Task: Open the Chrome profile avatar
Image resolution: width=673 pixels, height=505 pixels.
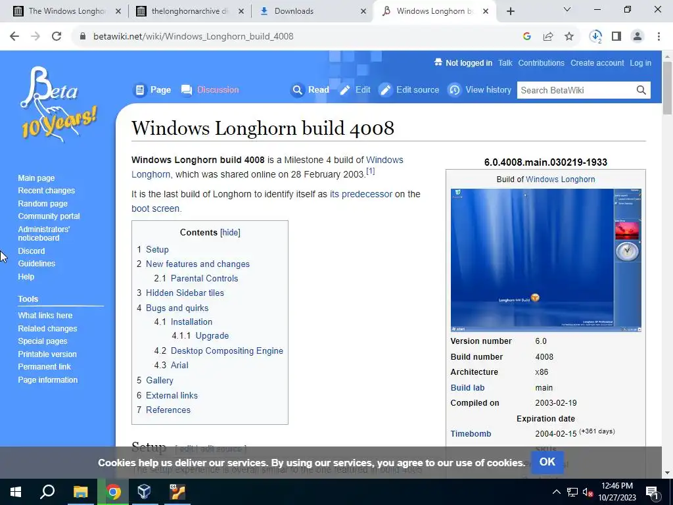Action: click(638, 37)
